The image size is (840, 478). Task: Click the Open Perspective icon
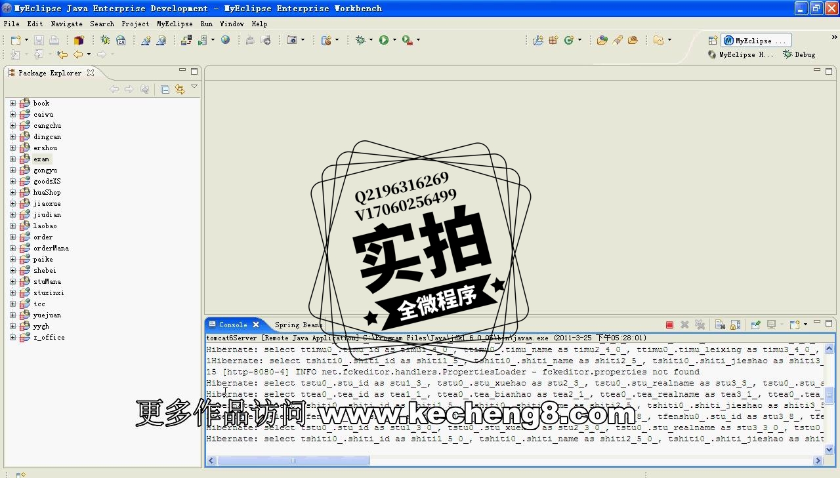coord(713,41)
